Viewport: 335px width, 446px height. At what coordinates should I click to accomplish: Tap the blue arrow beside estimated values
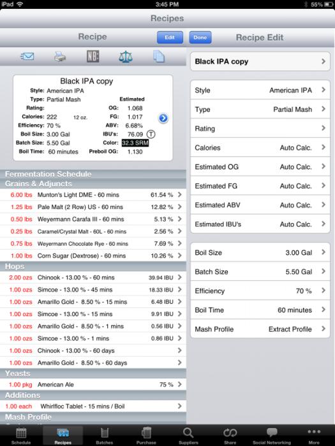point(163,118)
